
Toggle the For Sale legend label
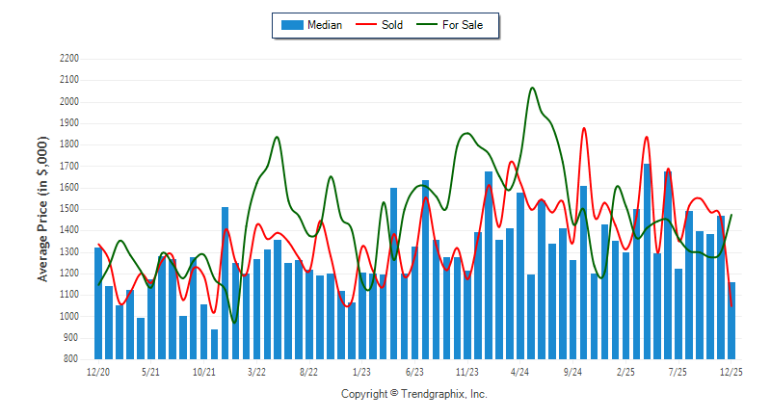[463, 25]
